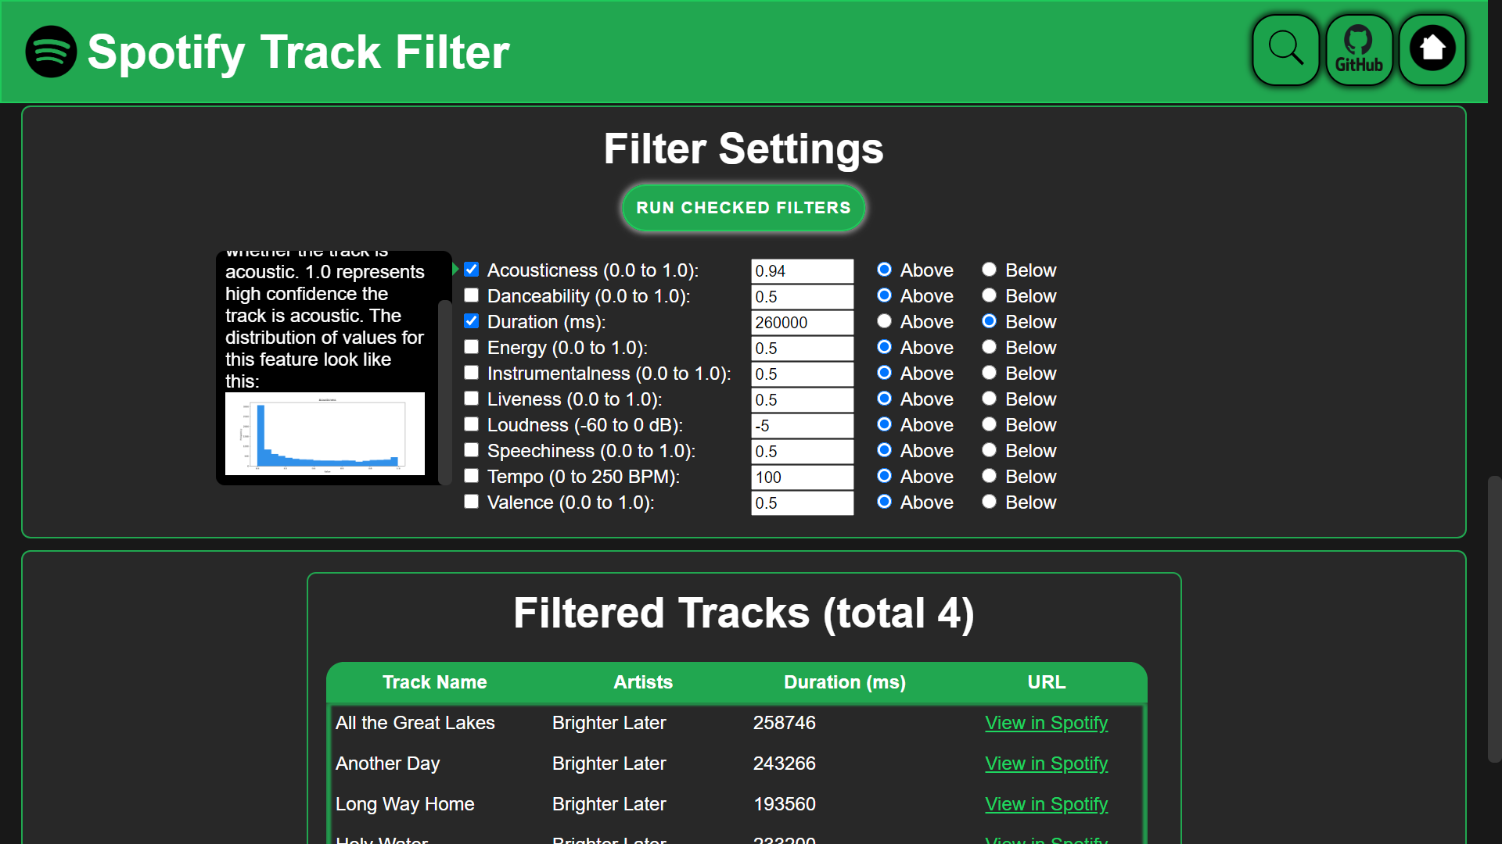Click the Energy value input field
Screen dimensions: 1502x844
pos(802,349)
